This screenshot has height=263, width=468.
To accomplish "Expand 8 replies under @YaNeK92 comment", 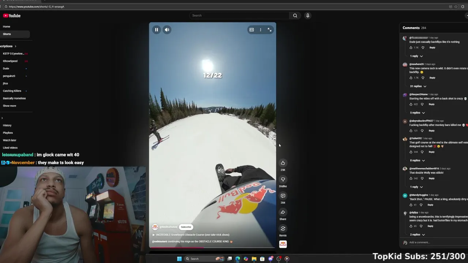I will pos(418,160).
